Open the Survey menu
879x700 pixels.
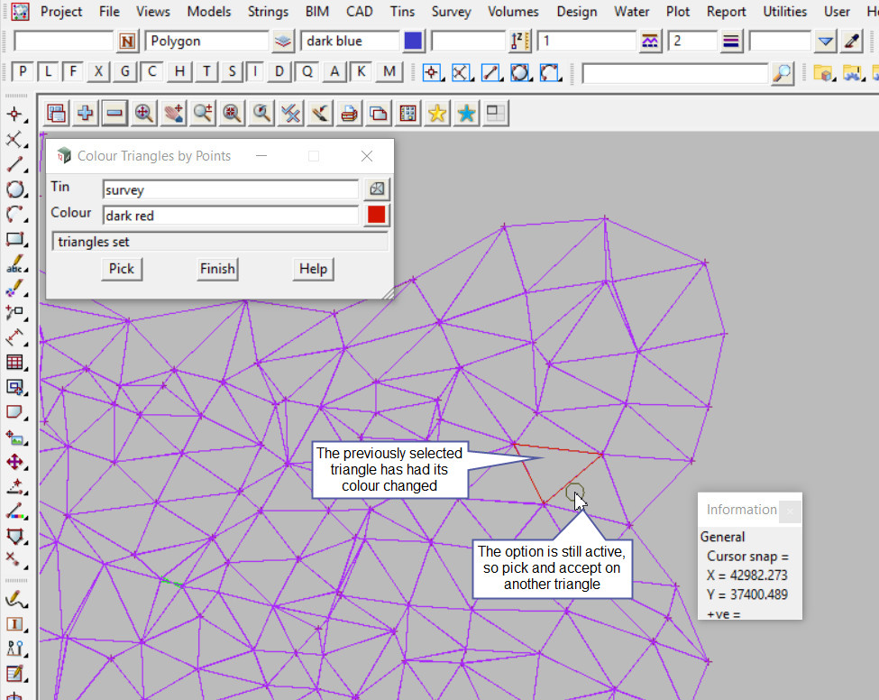[451, 12]
